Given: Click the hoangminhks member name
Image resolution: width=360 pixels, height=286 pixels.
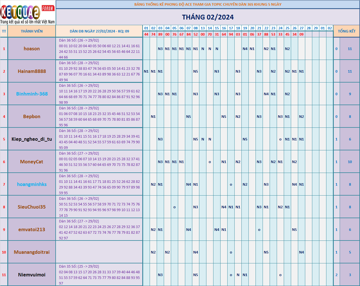Looking at the screenshot, I should pos(32,184).
